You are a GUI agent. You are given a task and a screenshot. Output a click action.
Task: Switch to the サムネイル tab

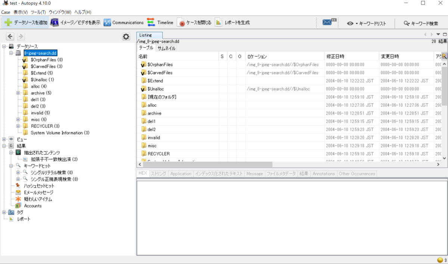(x=166, y=48)
